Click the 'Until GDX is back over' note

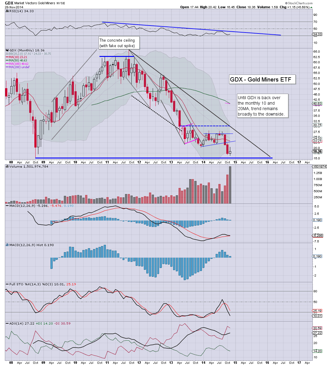[x=262, y=106]
